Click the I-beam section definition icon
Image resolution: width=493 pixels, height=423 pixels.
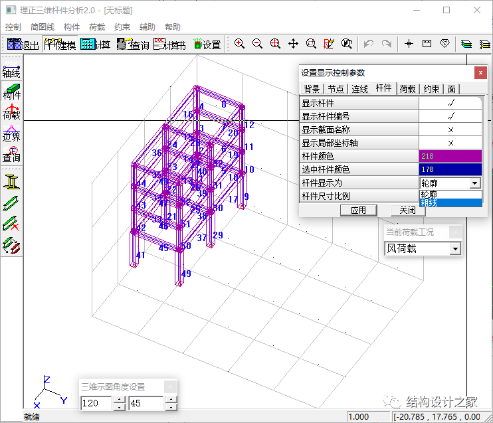[12, 182]
